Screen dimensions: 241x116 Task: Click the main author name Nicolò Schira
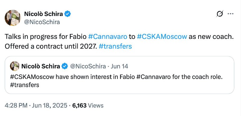click(44, 14)
